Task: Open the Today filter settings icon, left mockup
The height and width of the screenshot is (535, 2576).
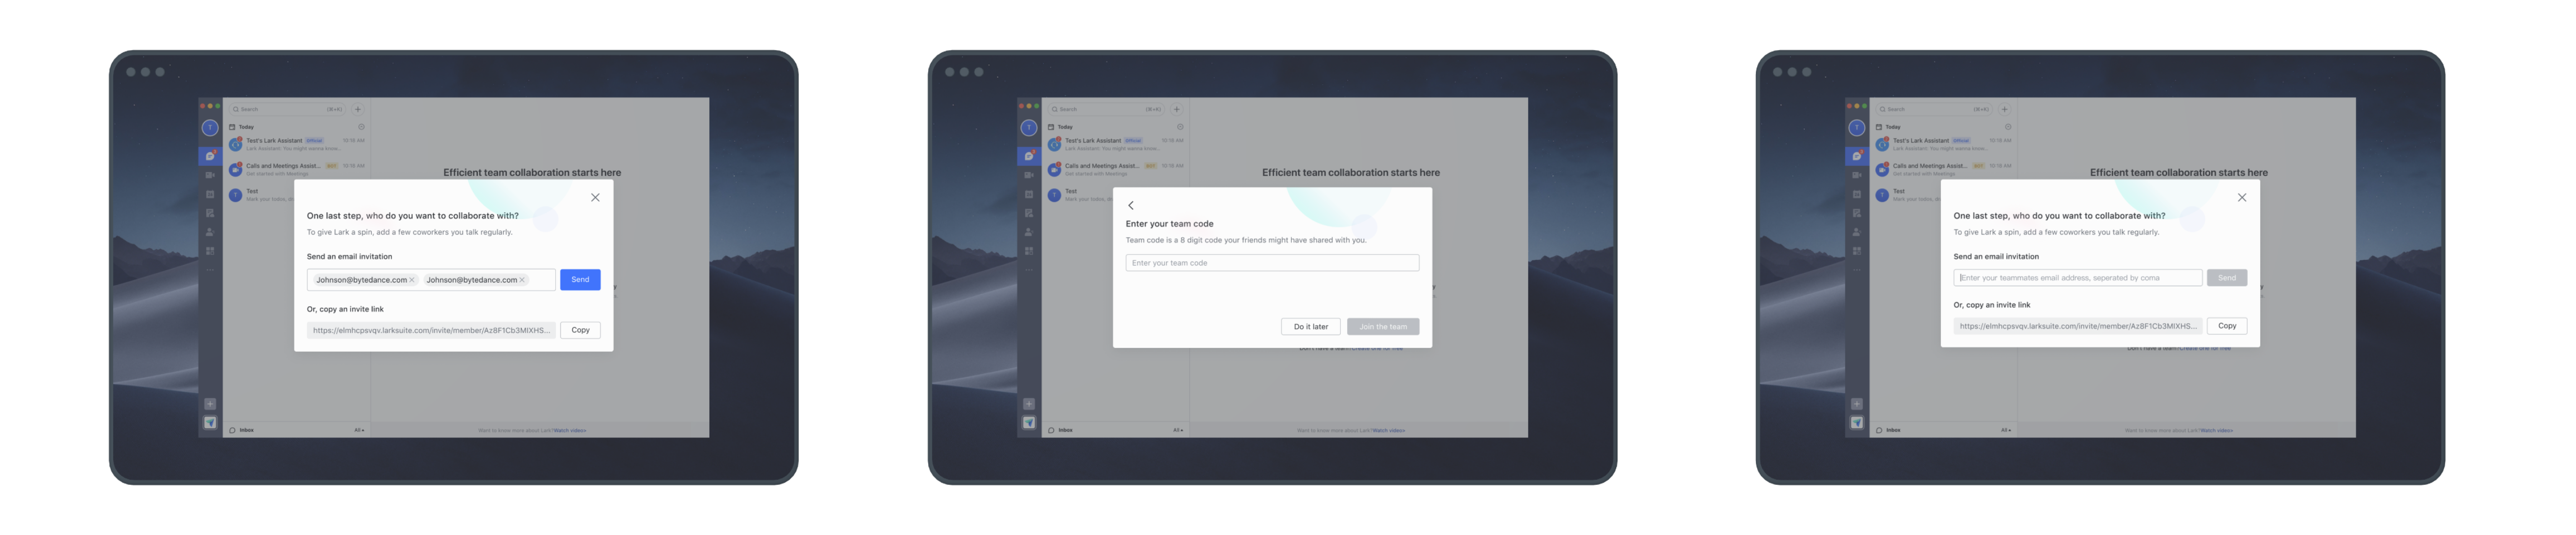Action: click(x=361, y=127)
